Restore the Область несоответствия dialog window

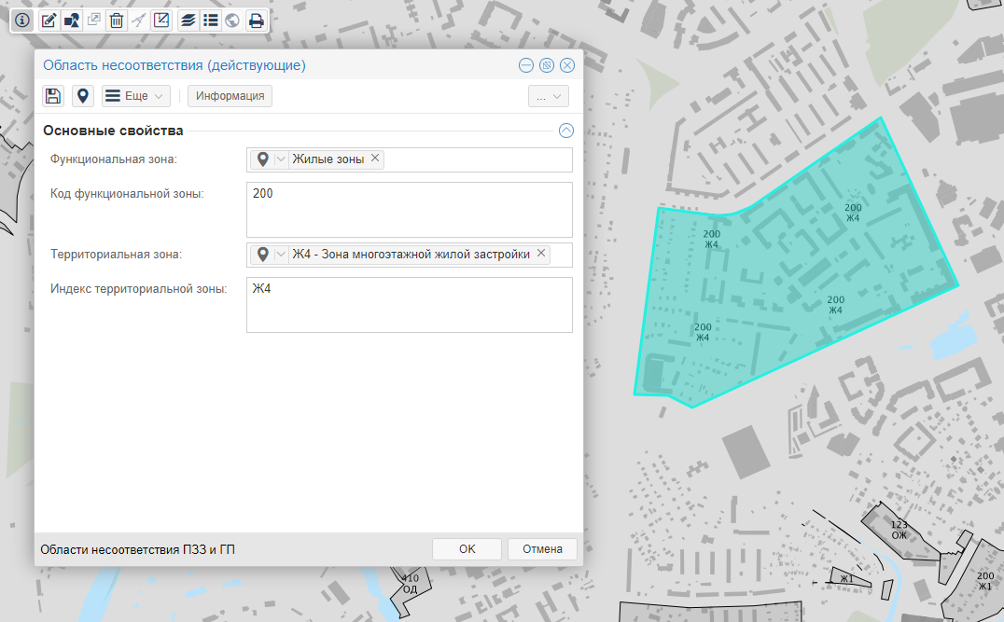pos(546,65)
